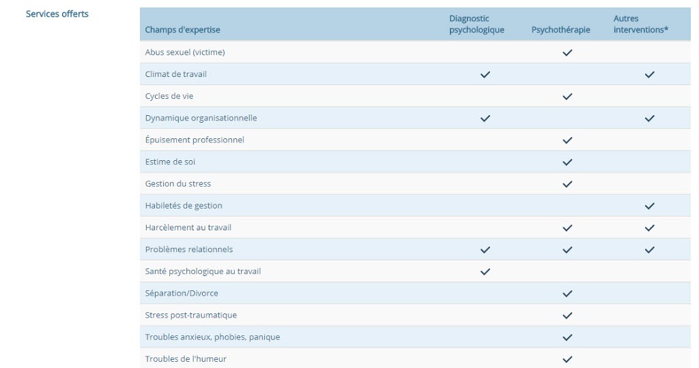This screenshot has height=368, width=699.
Task: Click Diagnostic checkmark for Problèmes relationnels
Action: tap(485, 249)
